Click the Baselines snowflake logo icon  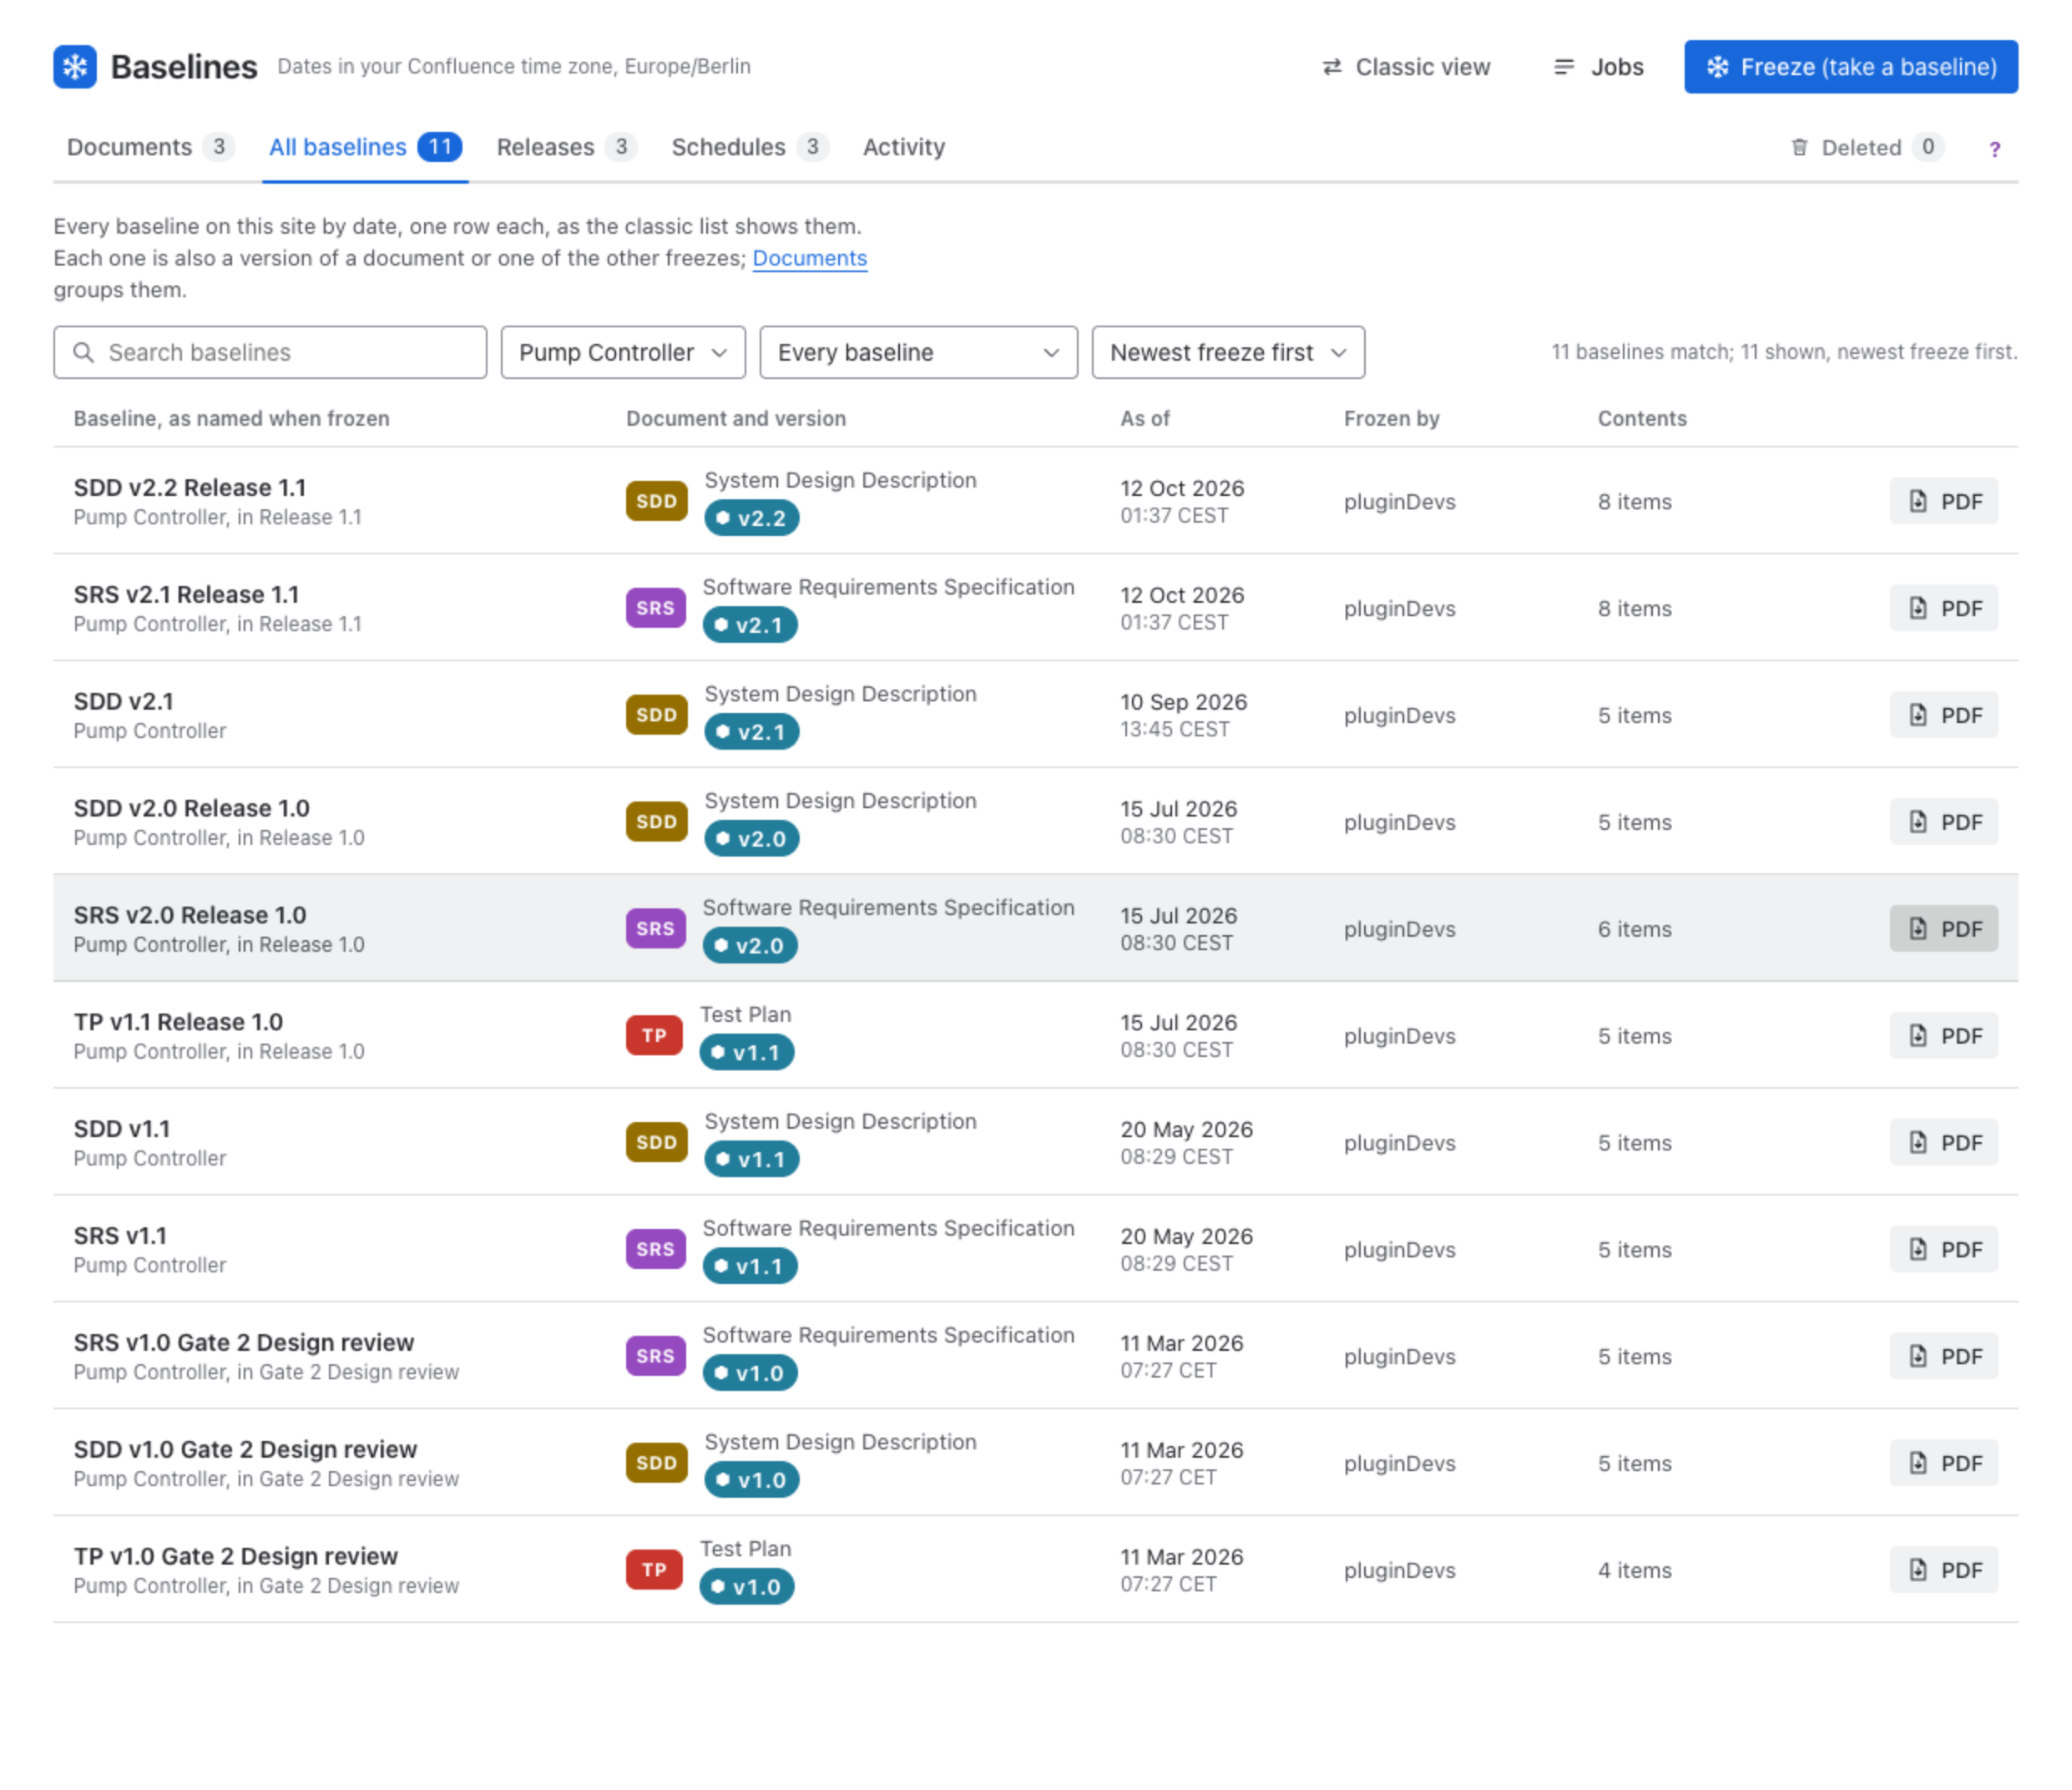(75, 67)
